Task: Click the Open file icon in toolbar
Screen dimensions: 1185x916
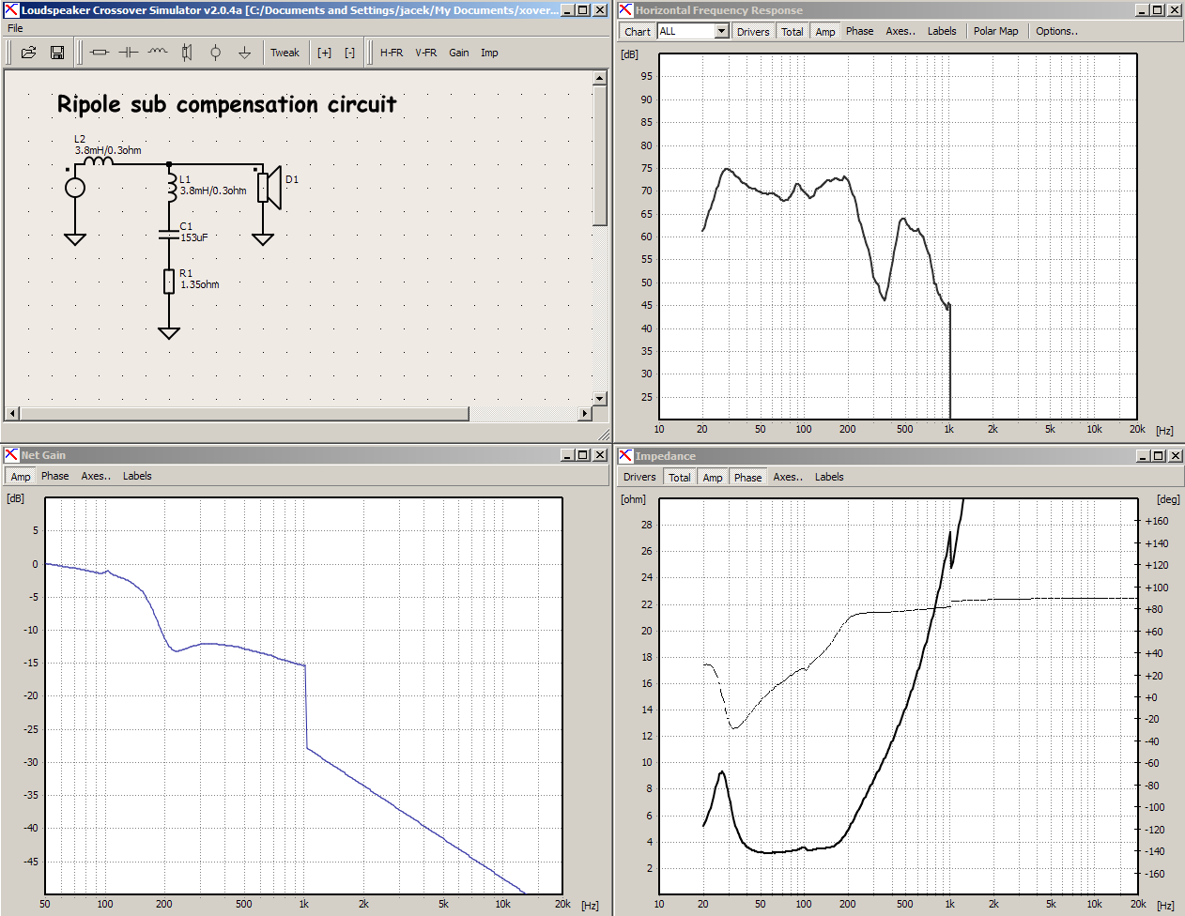Action: click(29, 53)
